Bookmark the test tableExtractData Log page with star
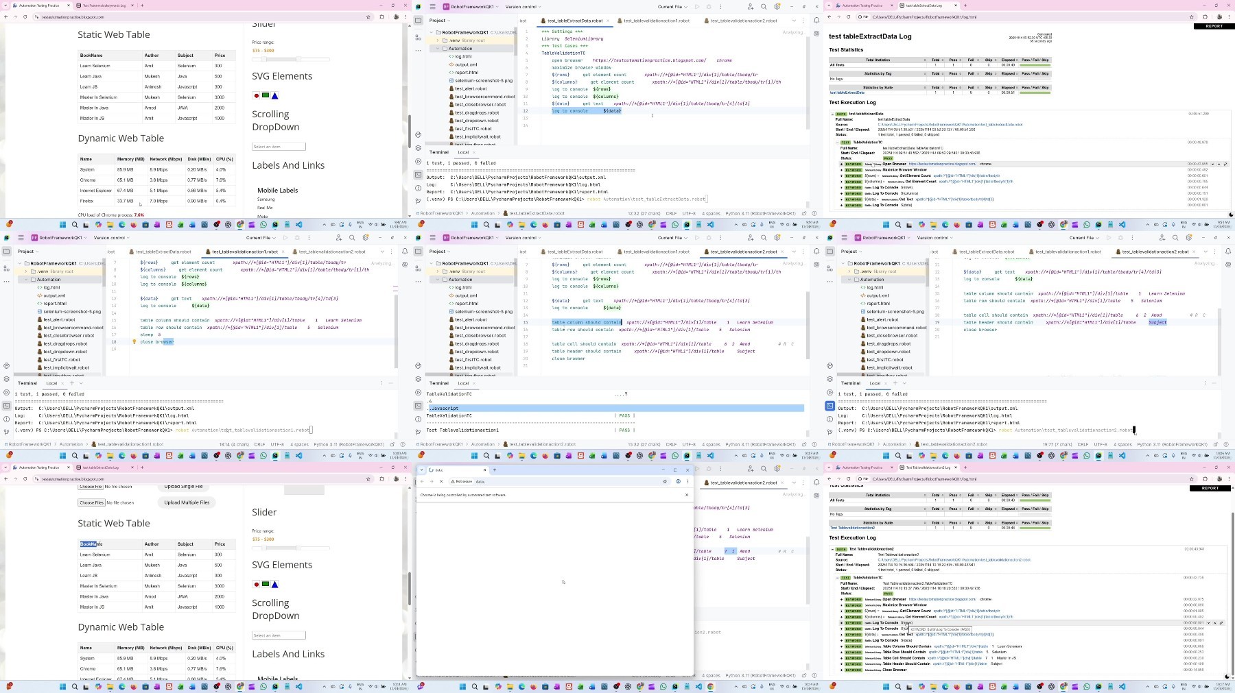1235x693 pixels. click(1192, 16)
